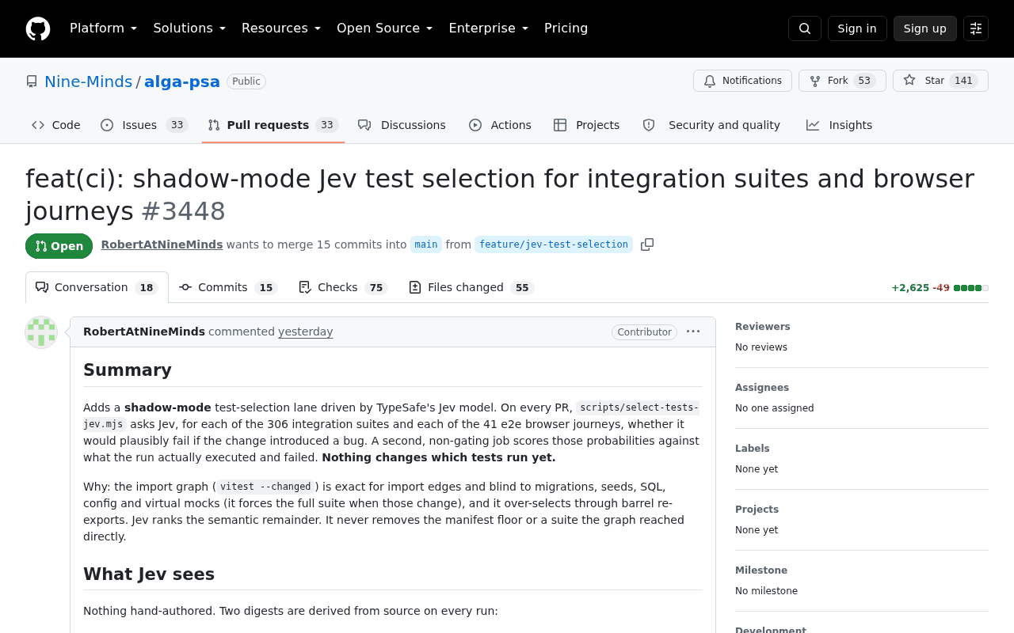1014x633 pixels.
Task: Click RobertAtNineMinds avatar beside the comment
Action: [41, 332]
